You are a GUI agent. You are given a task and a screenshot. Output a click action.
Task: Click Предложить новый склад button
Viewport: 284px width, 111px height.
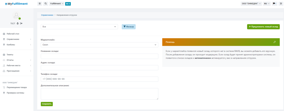[x=263, y=27]
